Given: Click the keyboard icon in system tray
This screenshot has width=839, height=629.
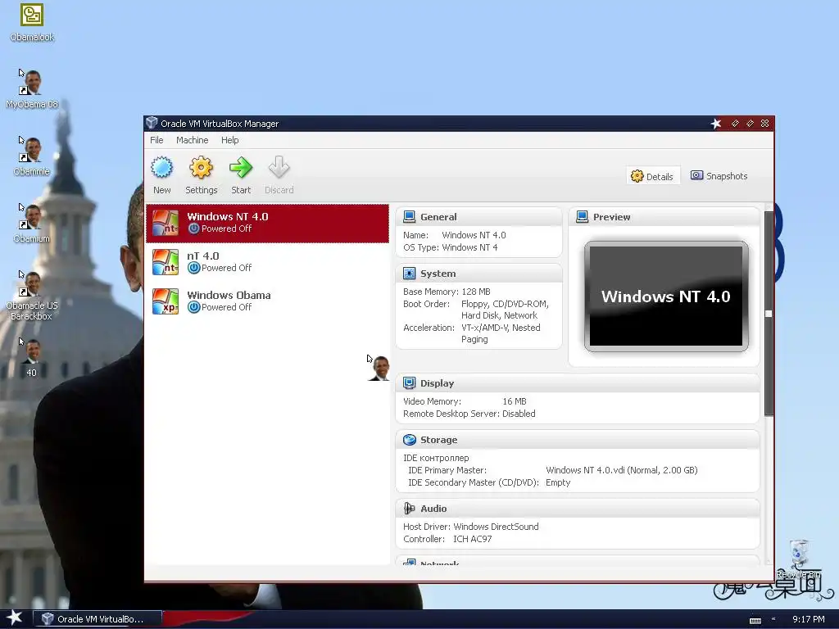Looking at the screenshot, I should tap(755, 621).
